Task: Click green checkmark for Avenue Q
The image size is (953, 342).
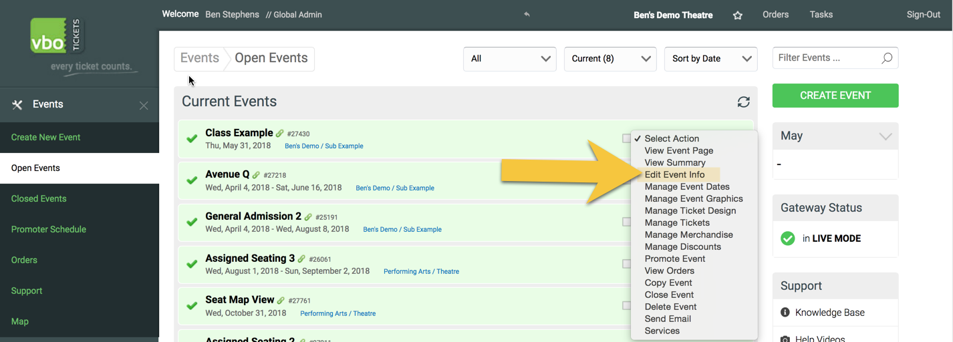Action: (192, 180)
